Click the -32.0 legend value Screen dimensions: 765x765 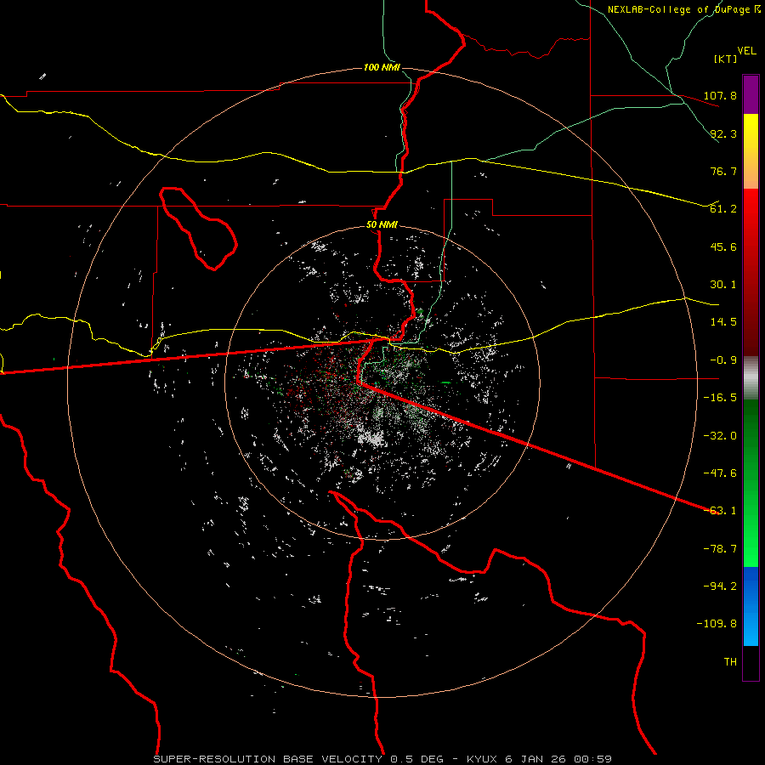point(720,436)
